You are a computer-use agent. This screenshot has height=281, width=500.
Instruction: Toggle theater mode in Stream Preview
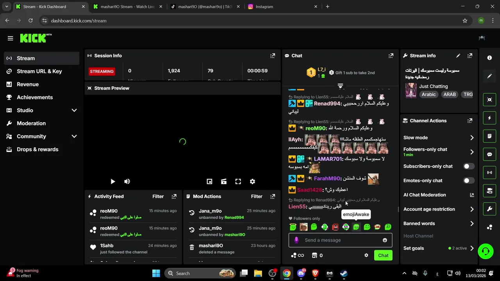(224, 181)
